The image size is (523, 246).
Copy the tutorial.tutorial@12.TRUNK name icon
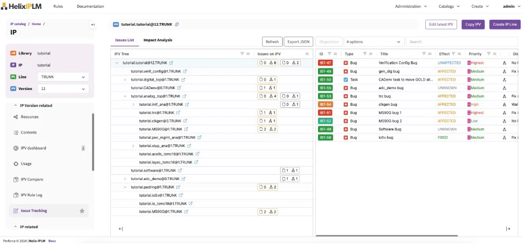(177, 25)
